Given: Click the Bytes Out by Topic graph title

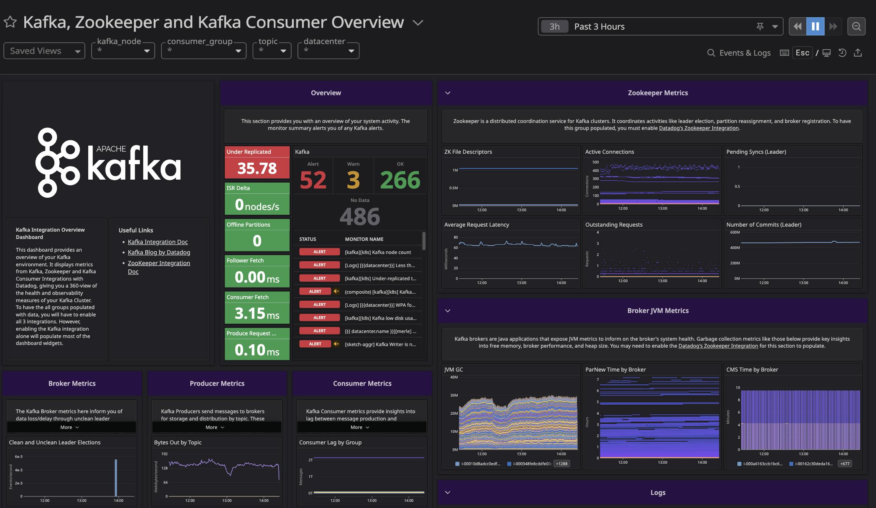Looking at the screenshot, I should click(x=178, y=442).
